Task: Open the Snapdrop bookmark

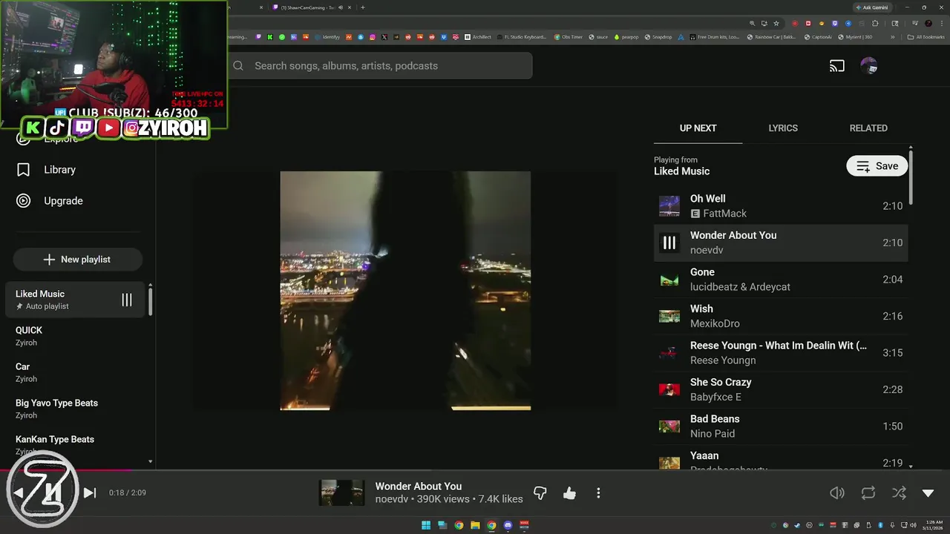Action: pyautogui.click(x=658, y=37)
